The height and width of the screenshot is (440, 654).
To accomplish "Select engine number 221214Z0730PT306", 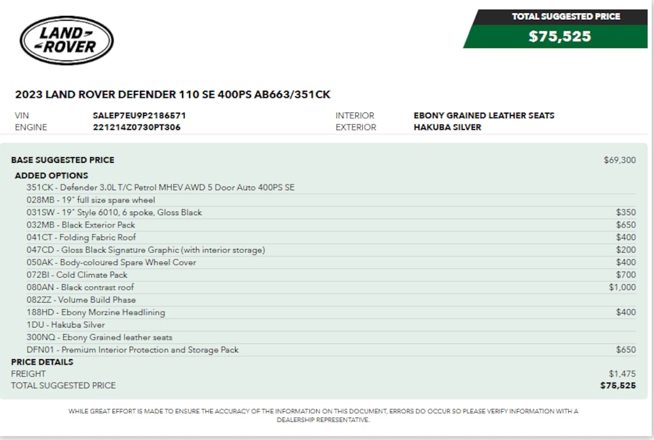I will (137, 127).
